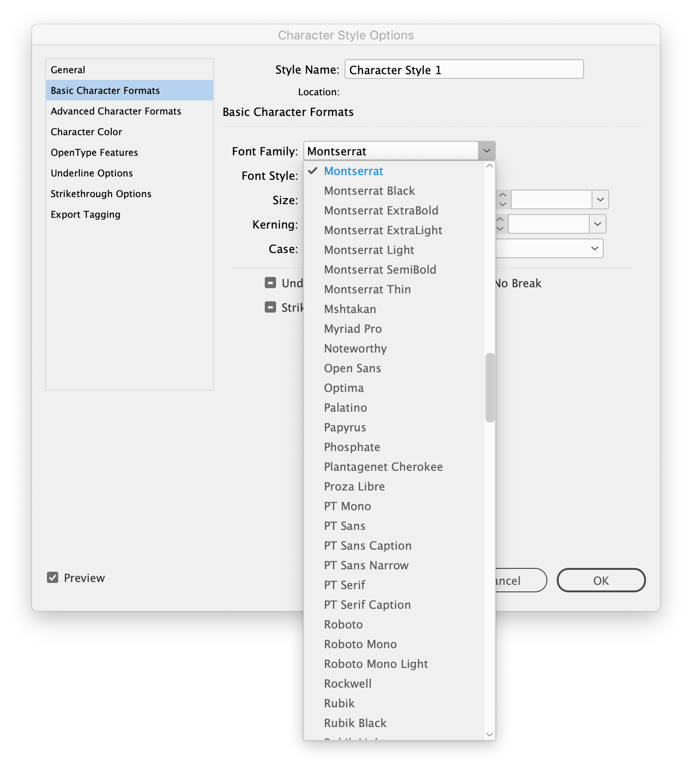This screenshot has width=692, height=766.
Task: Choose Optima font
Action: click(394, 388)
